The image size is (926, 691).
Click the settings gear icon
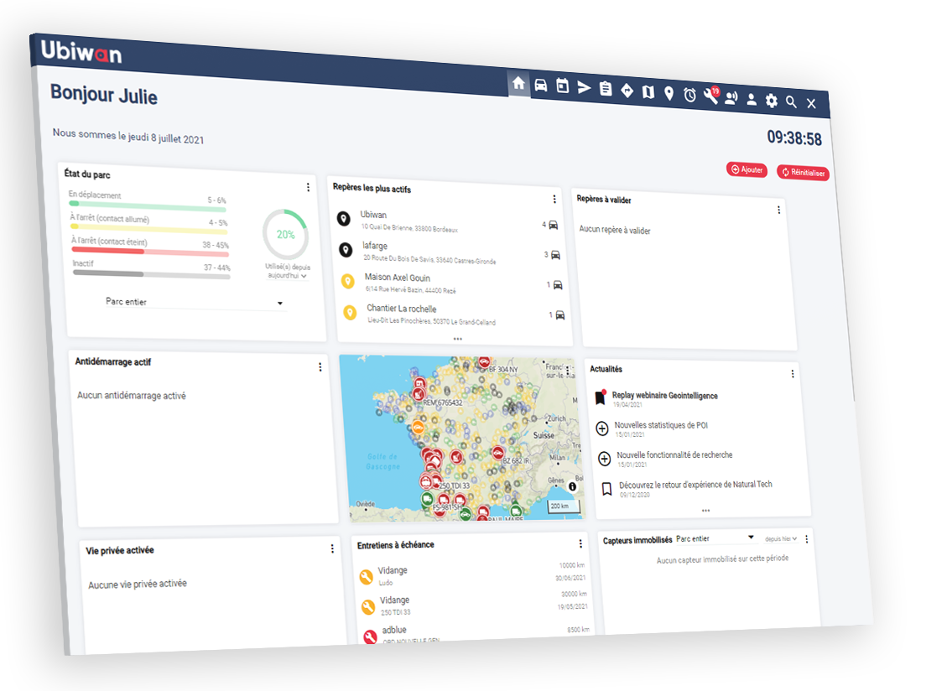coord(771,100)
